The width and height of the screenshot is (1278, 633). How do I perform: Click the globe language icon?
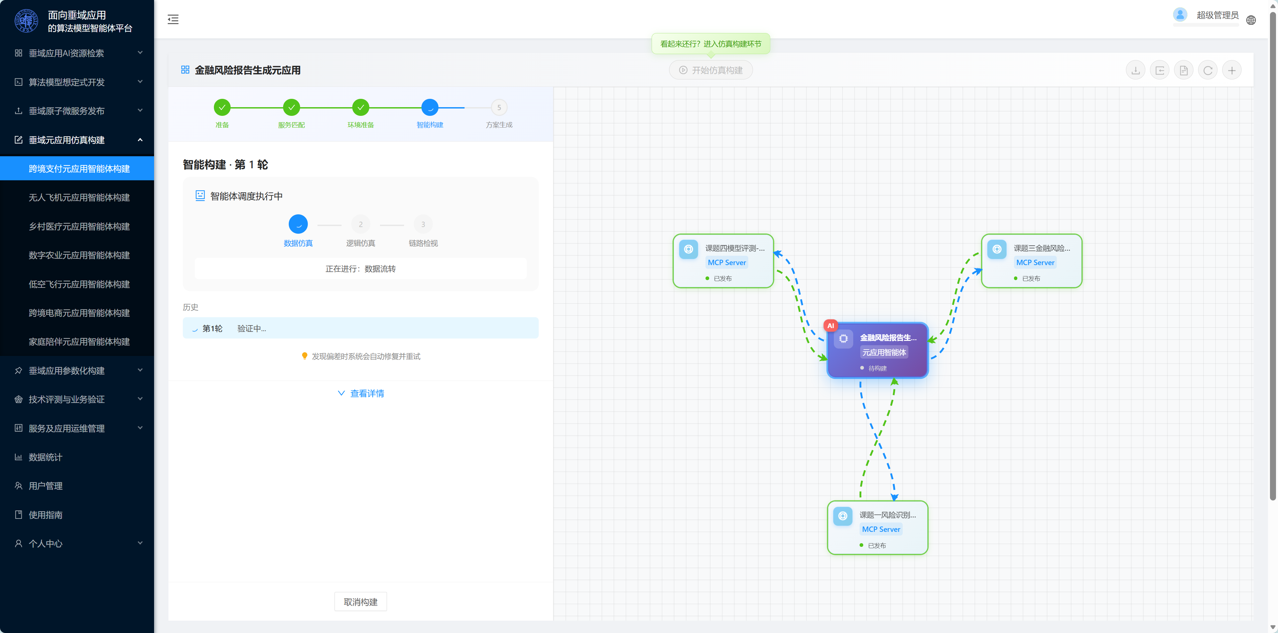click(x=1251, y=20)
